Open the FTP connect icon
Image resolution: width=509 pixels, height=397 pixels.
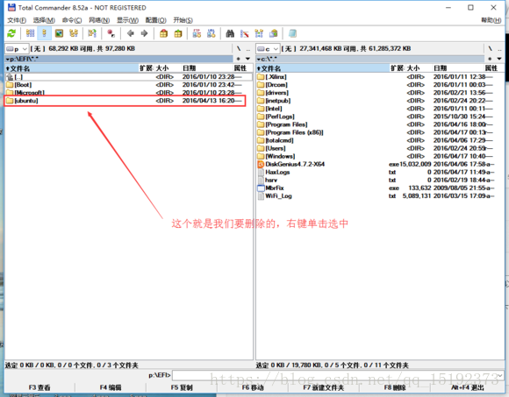[x=197, y=33]
